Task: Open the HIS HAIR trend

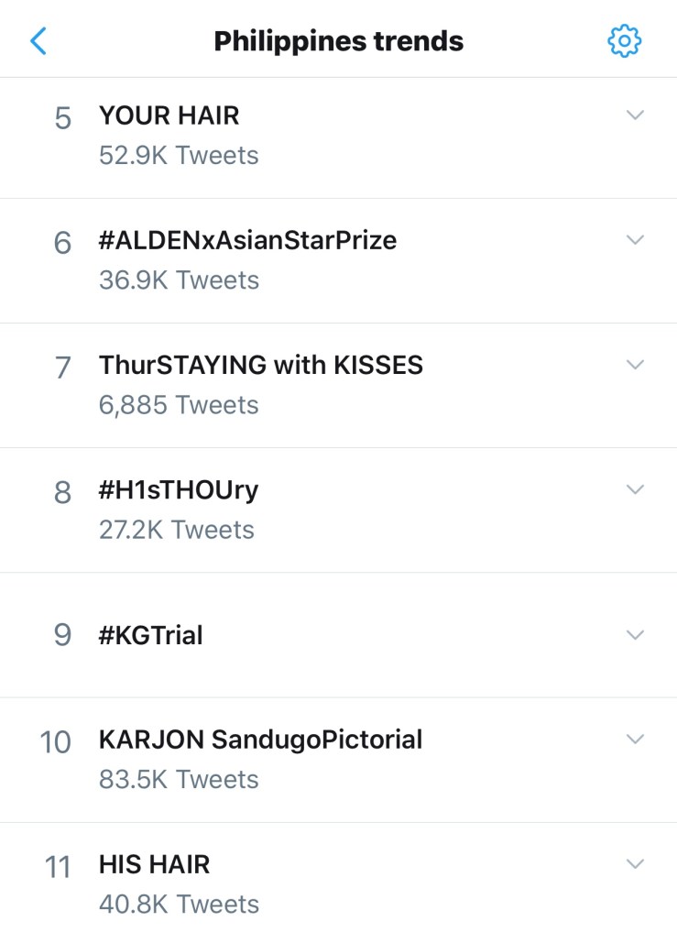Action: pyautogui.click(x=154, y=864)
